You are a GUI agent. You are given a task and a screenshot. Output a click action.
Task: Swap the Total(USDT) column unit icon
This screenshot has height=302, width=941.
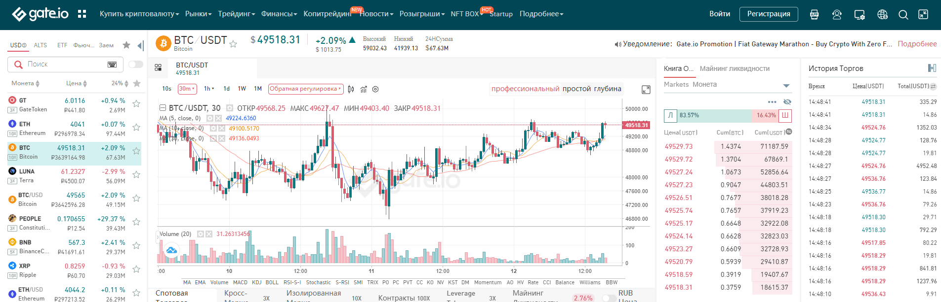click(x=933, y=86)
